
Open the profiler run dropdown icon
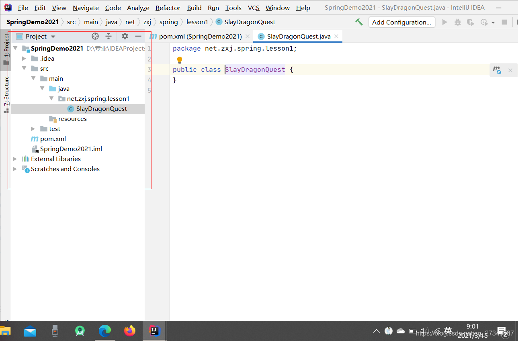coord(487,22)
